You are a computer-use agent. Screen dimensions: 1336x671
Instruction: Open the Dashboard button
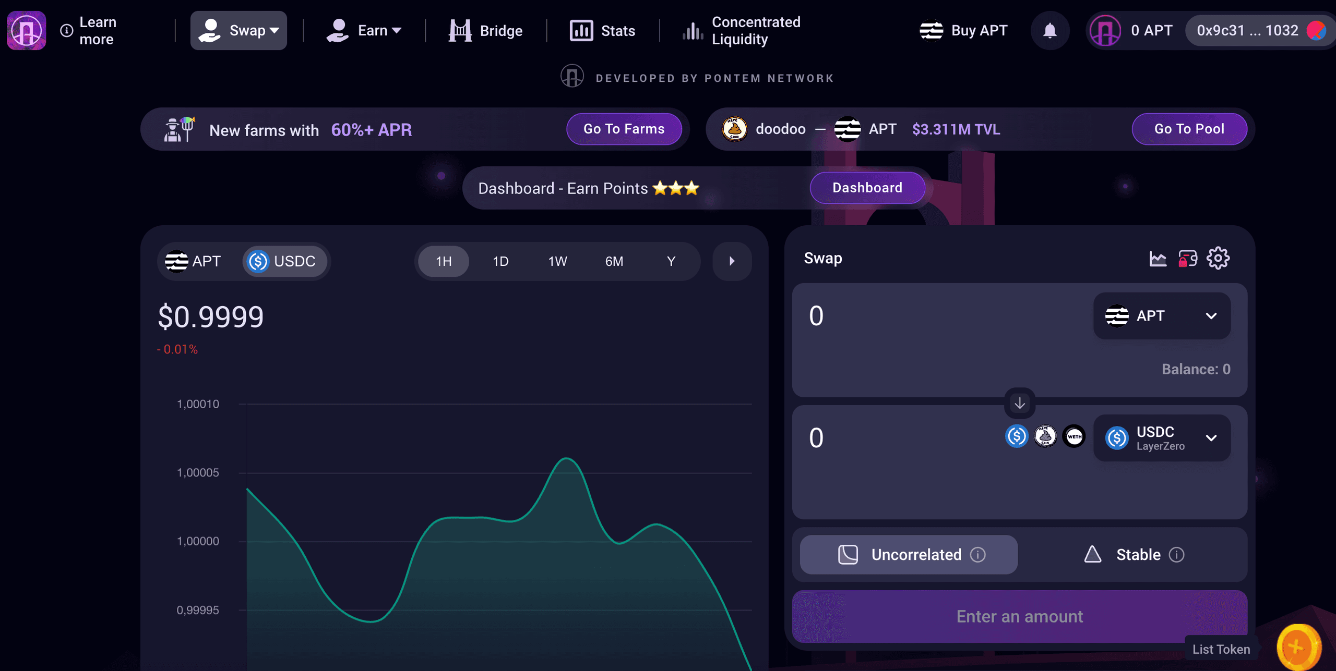click(867, 188)
